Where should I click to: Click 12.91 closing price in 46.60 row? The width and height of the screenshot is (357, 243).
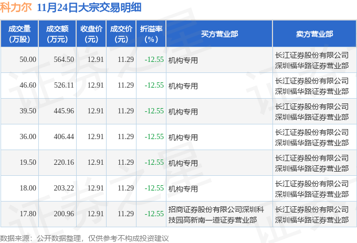coord(96,86)
